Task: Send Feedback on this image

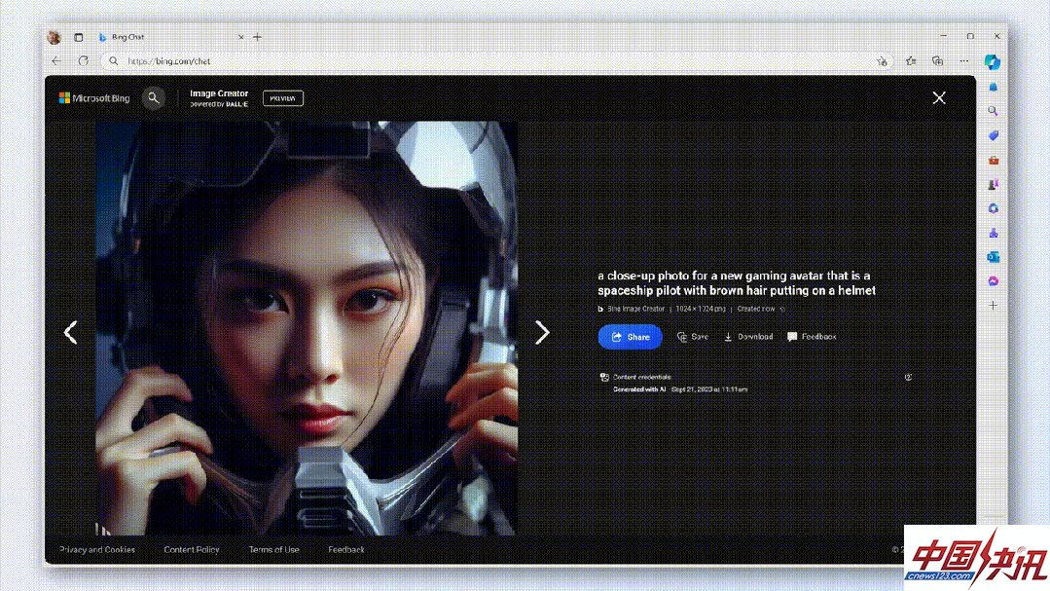Action: click(812, 337)
